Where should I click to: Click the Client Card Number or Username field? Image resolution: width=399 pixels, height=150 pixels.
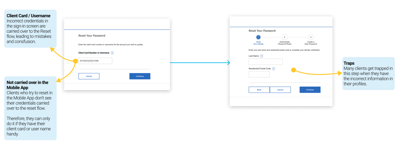95,61
